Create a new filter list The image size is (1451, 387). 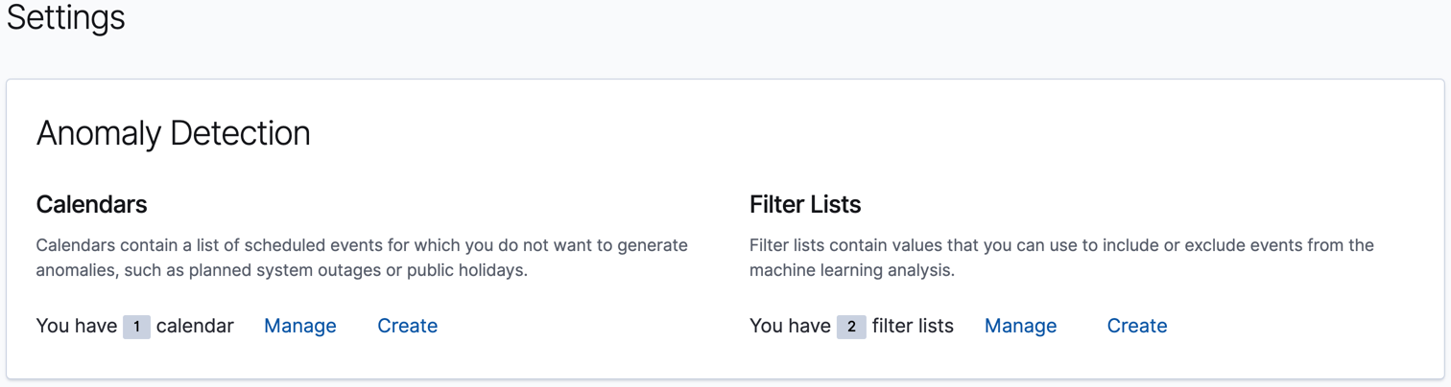[1136, 326]
